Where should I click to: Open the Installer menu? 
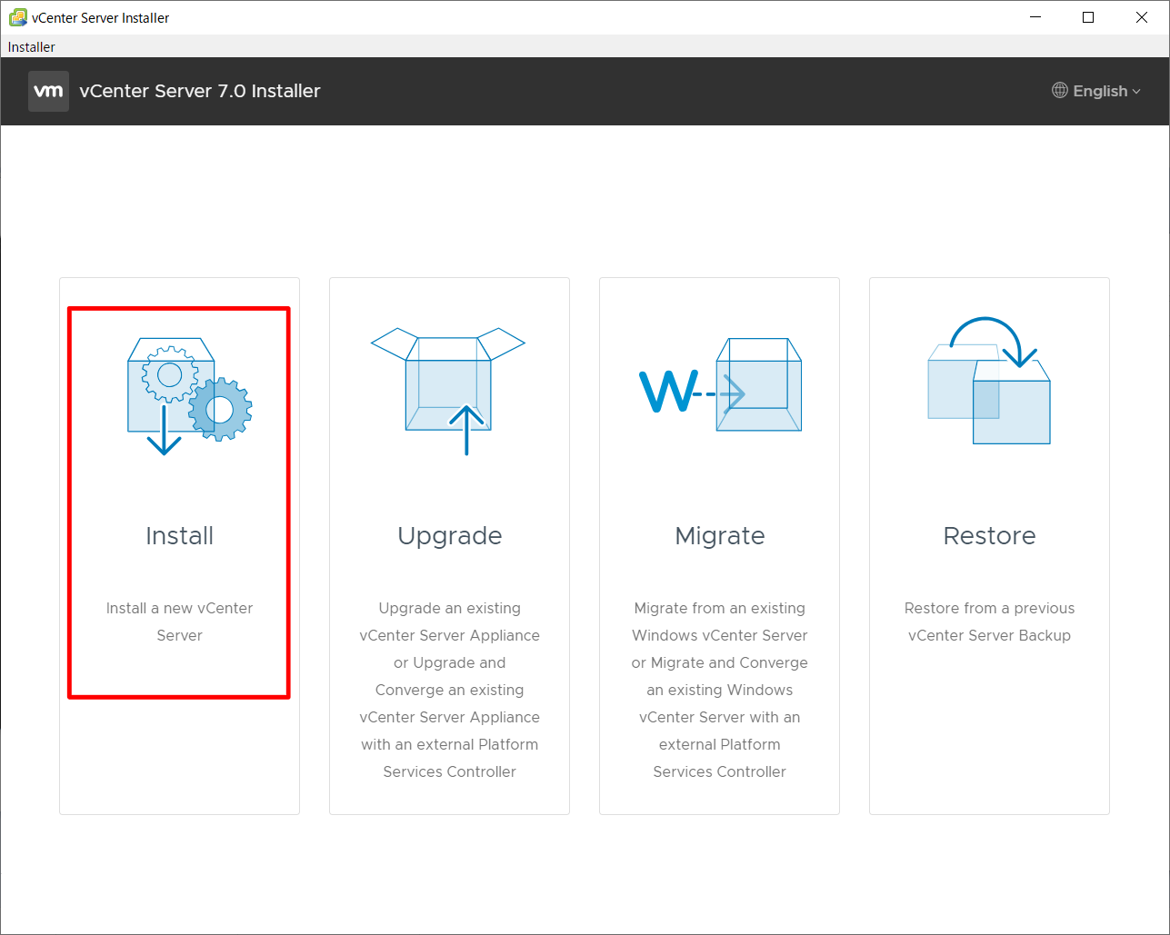point(32,46)
